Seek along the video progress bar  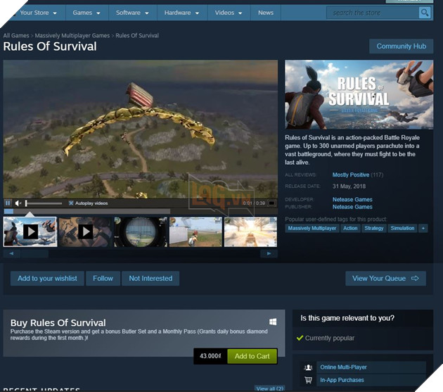point(87,211)
